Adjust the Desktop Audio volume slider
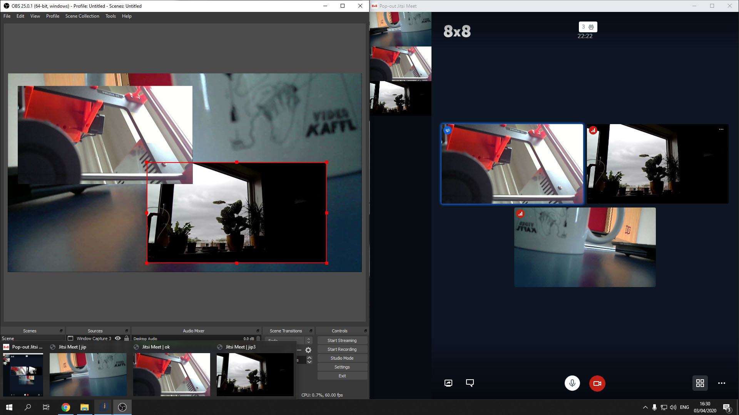This screenshot has height=415, width=739. pyautogui.click(x=258, y=339)
